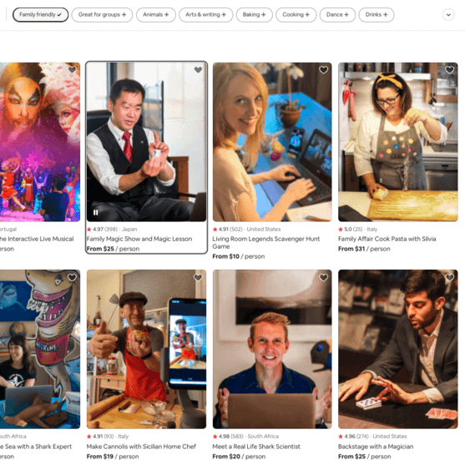Open Make Cannolis with Sicilian Home Chef
The height and width of the screenshot is (465, 465).
click(141, 447)
